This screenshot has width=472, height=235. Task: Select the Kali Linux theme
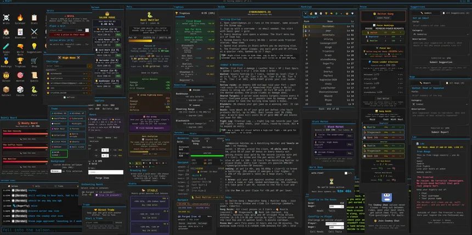click(77, 147)
